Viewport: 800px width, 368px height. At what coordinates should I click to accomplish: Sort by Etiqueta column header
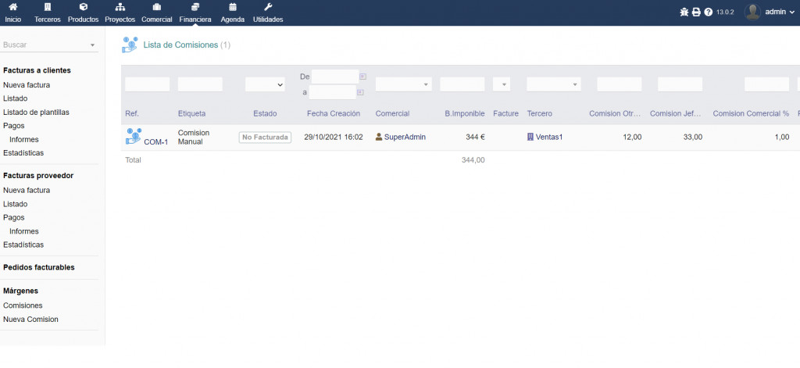(192, 113)
